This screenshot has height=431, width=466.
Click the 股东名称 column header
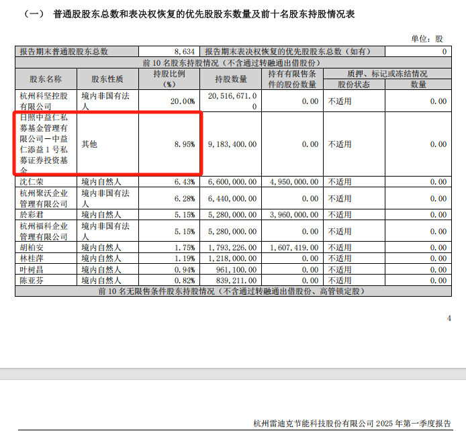(46, 79)
